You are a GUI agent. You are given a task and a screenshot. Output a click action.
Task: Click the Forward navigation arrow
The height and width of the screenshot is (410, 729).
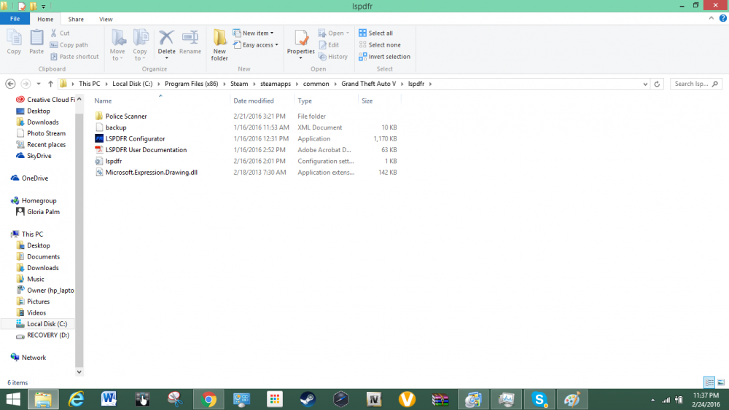tap(26, 84)
